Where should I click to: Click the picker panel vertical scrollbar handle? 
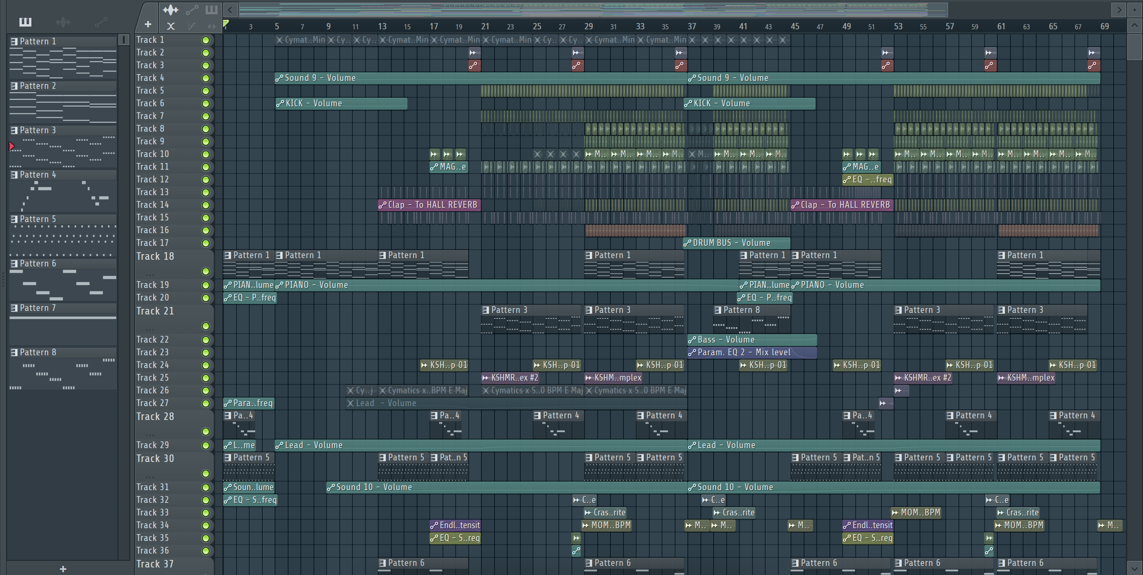[124, 40]
